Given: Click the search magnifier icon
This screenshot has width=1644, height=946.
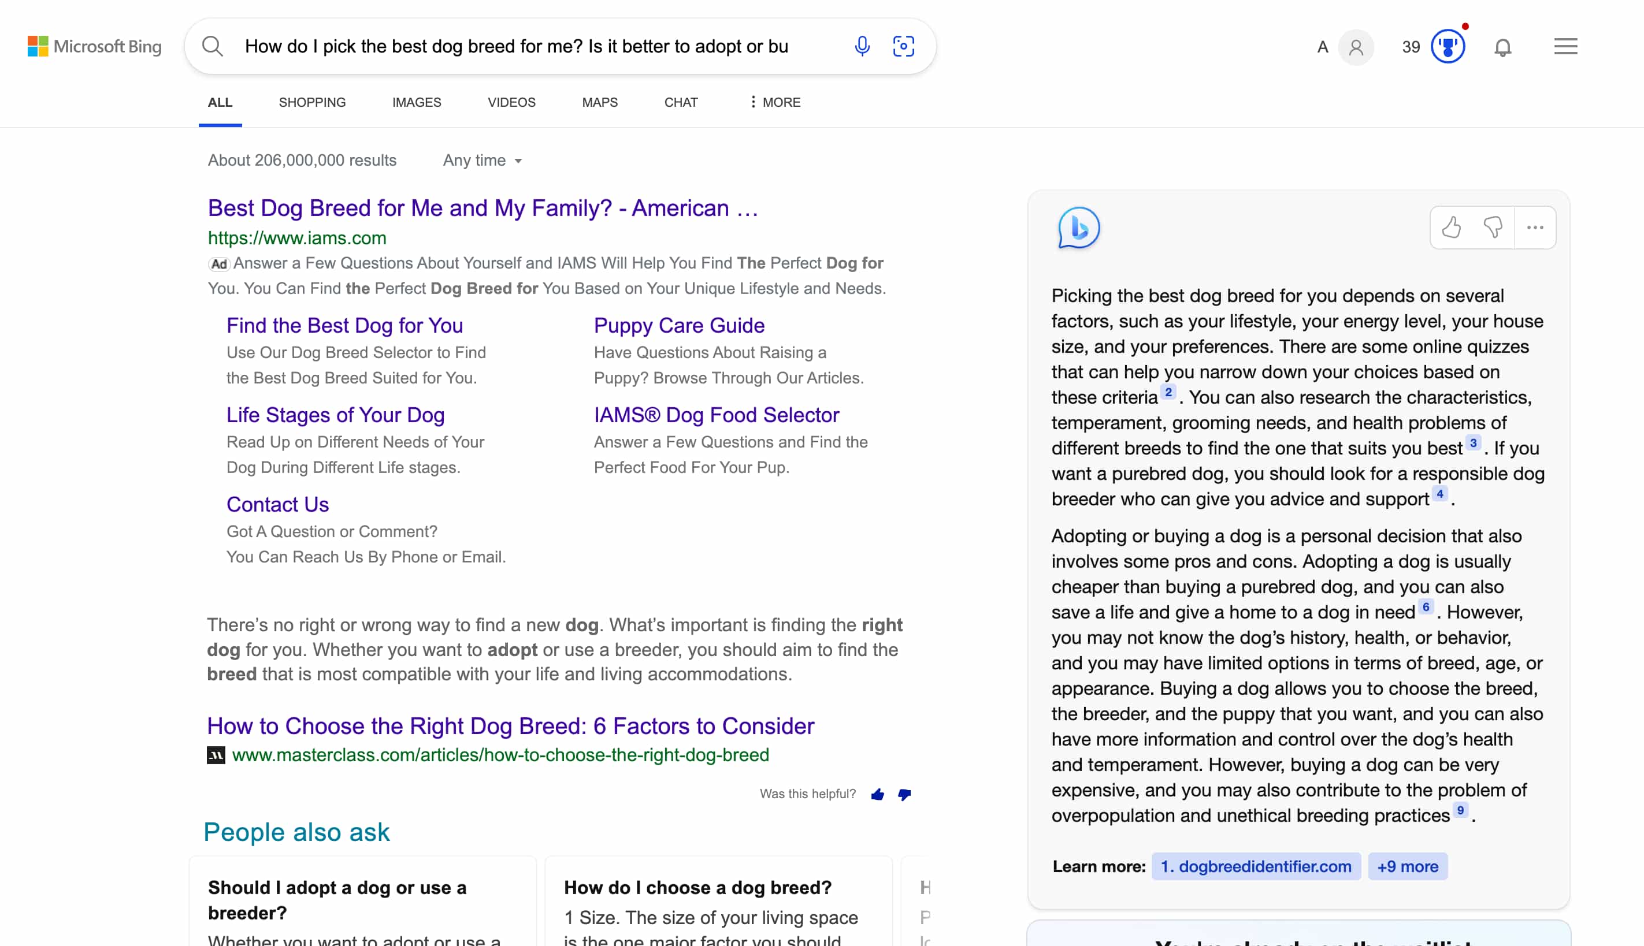Looking at the screenshot, I should click(212, 46).
